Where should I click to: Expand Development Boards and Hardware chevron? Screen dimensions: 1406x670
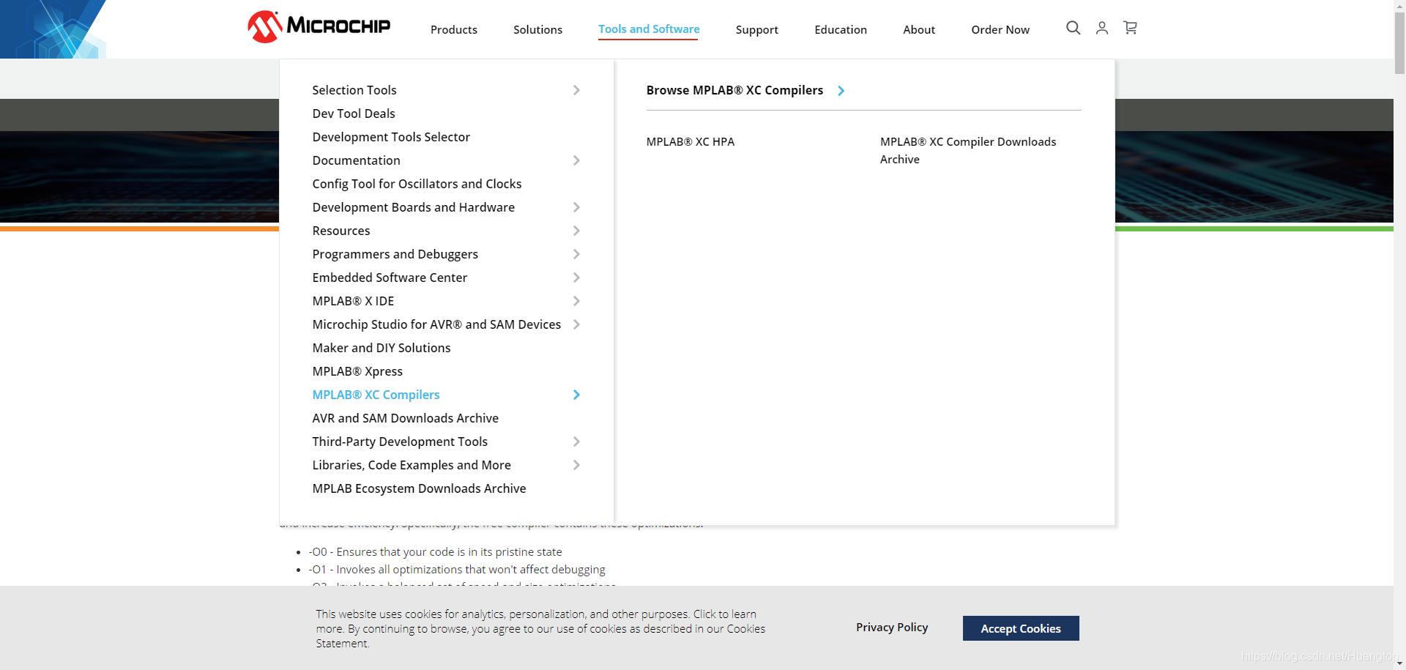pyautogui.click(x=576, y=207)
